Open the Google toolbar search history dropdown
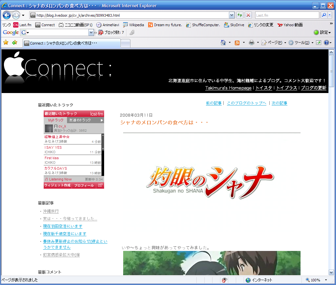The height and width of the screenshot is (285, 336). (x=91, y=32)
